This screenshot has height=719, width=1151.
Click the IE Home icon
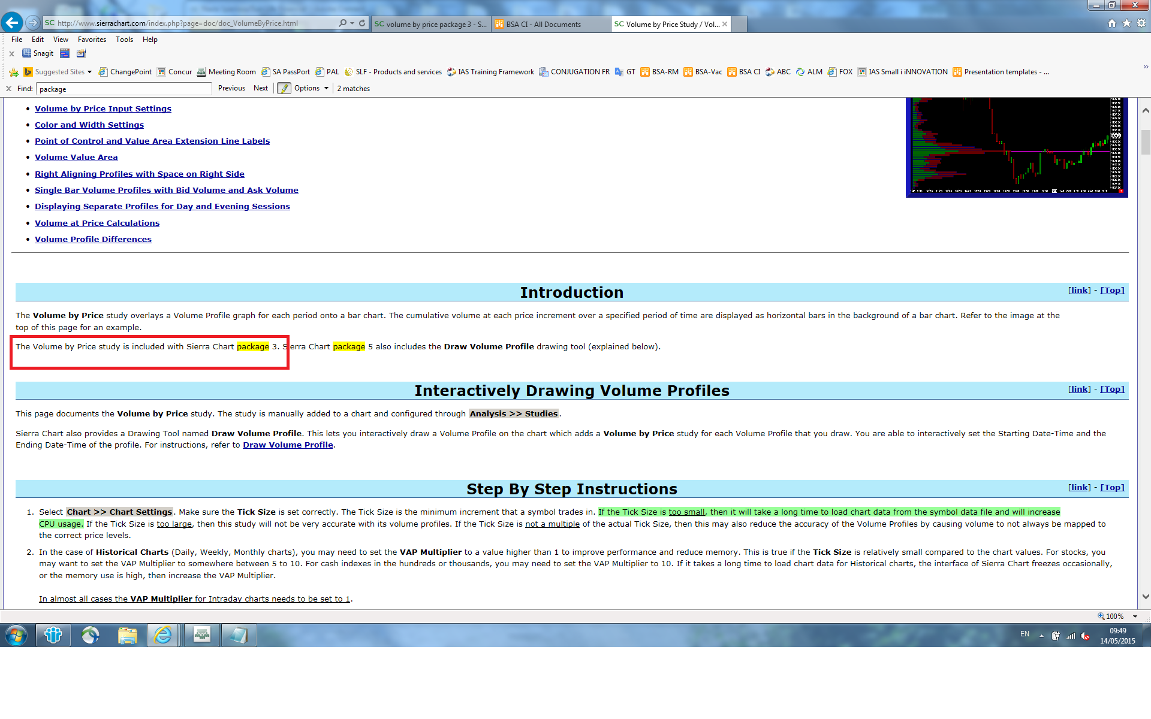1112,23
